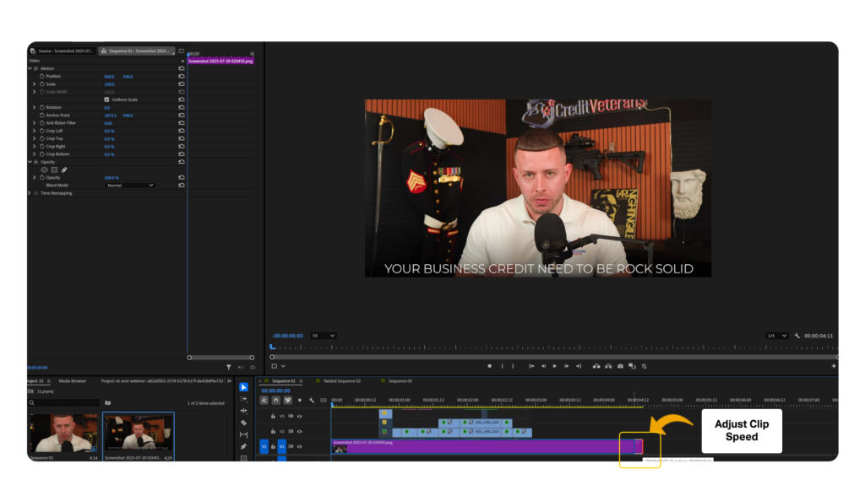
Task: Select Sequence 01 timeline tab
Action: pos(284,380)
